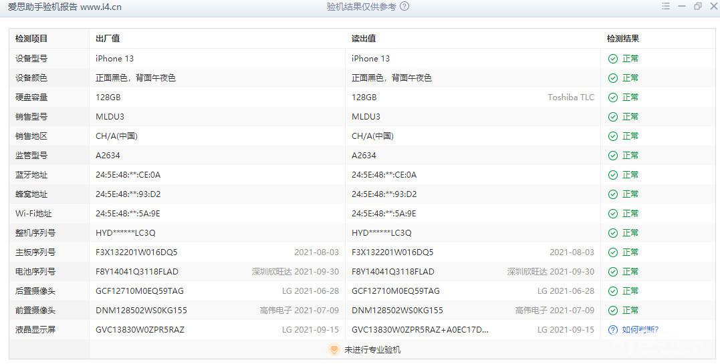Click the help icon beside 验机结果仅供参考

pyautogui.click(x=404, y=7)
